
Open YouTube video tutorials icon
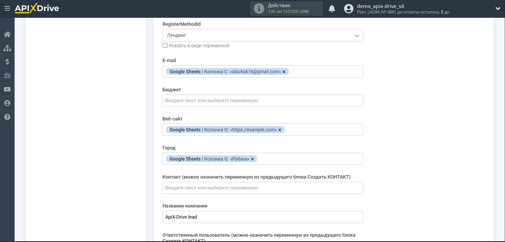click(7, 89)
